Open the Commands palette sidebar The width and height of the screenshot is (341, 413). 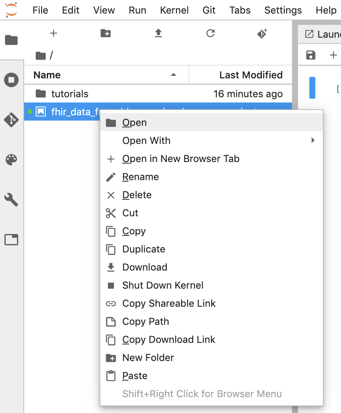click(11, 160)
